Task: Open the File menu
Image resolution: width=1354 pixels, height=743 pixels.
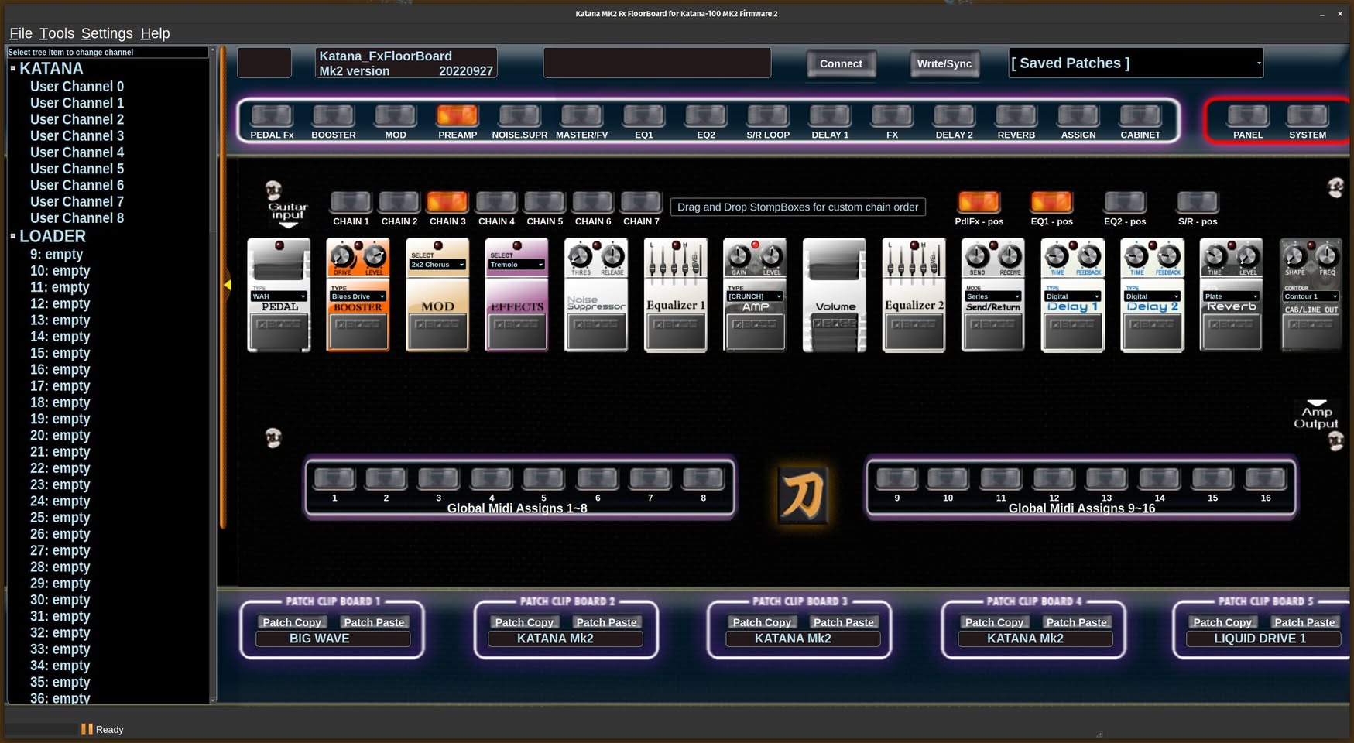Action: click(21, 33)
